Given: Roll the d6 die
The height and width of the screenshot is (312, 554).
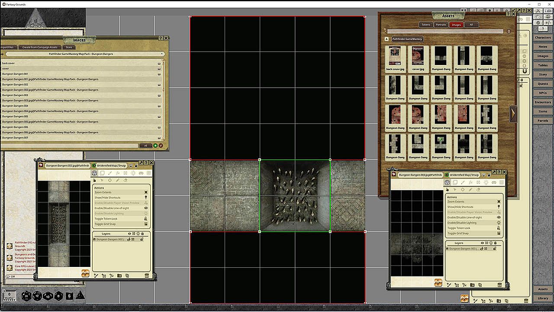Looking at the screenshot, I should (x=69, y=296).
